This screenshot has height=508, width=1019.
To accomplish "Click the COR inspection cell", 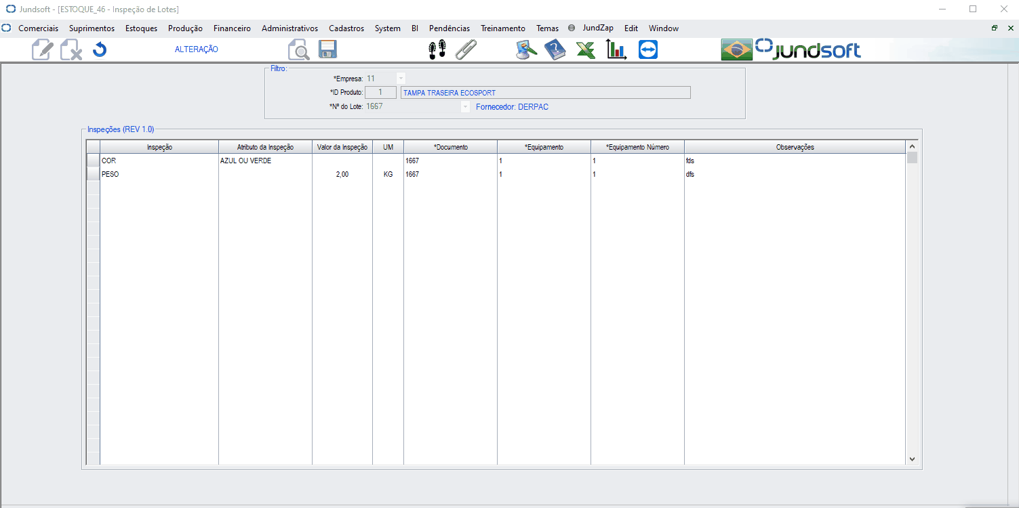I will pyautogui.click(x=159, y=161).
